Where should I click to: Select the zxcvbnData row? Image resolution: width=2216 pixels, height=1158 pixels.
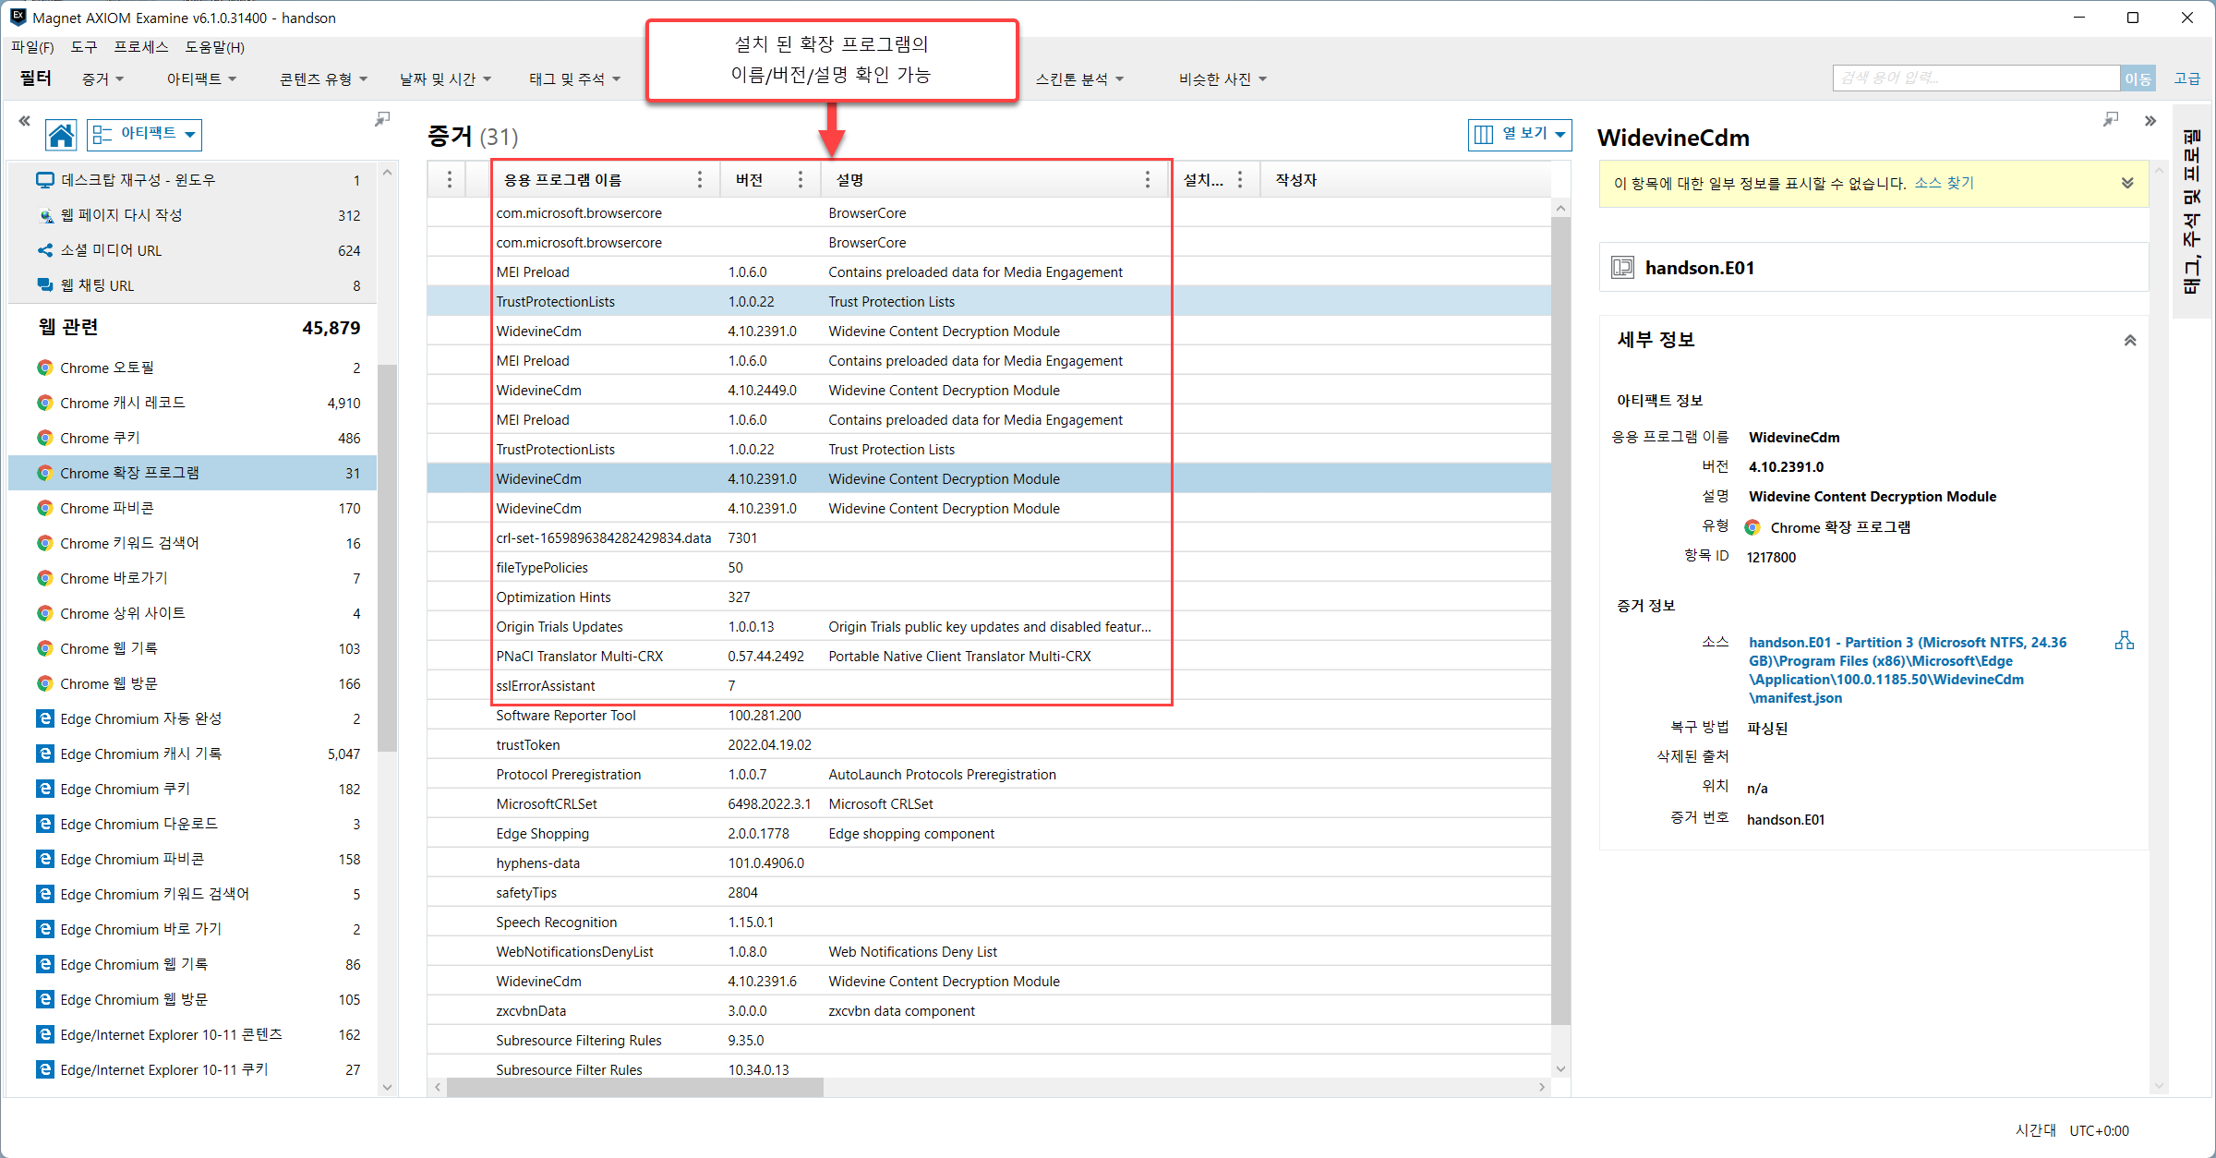pyautogui.click(x=989, y=1011)
